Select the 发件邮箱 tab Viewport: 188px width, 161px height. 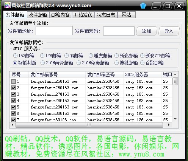15,15
